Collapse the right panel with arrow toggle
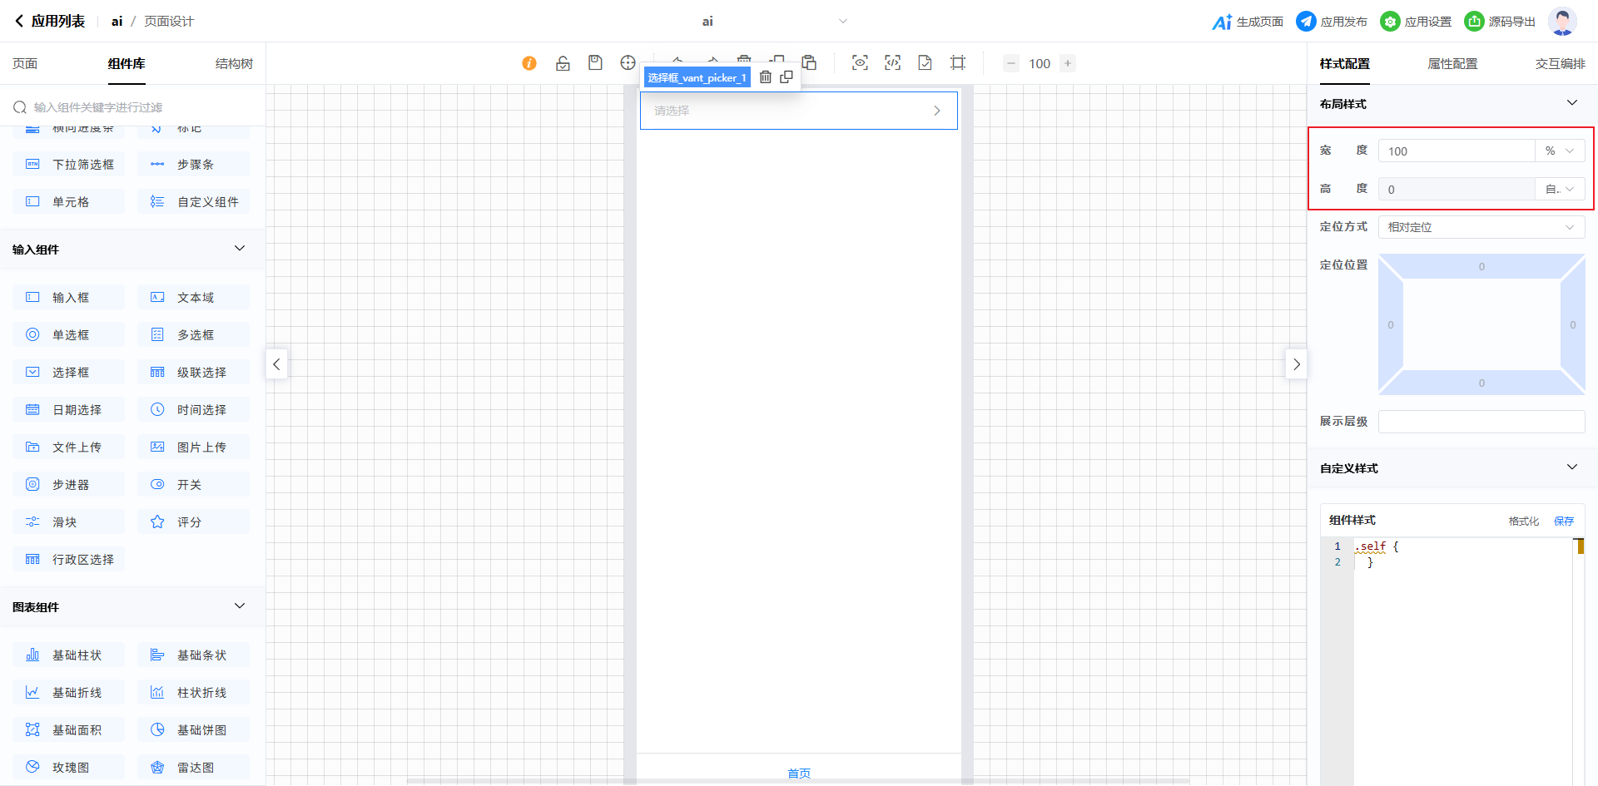The image size is (1598, 786). (1296, 364)
